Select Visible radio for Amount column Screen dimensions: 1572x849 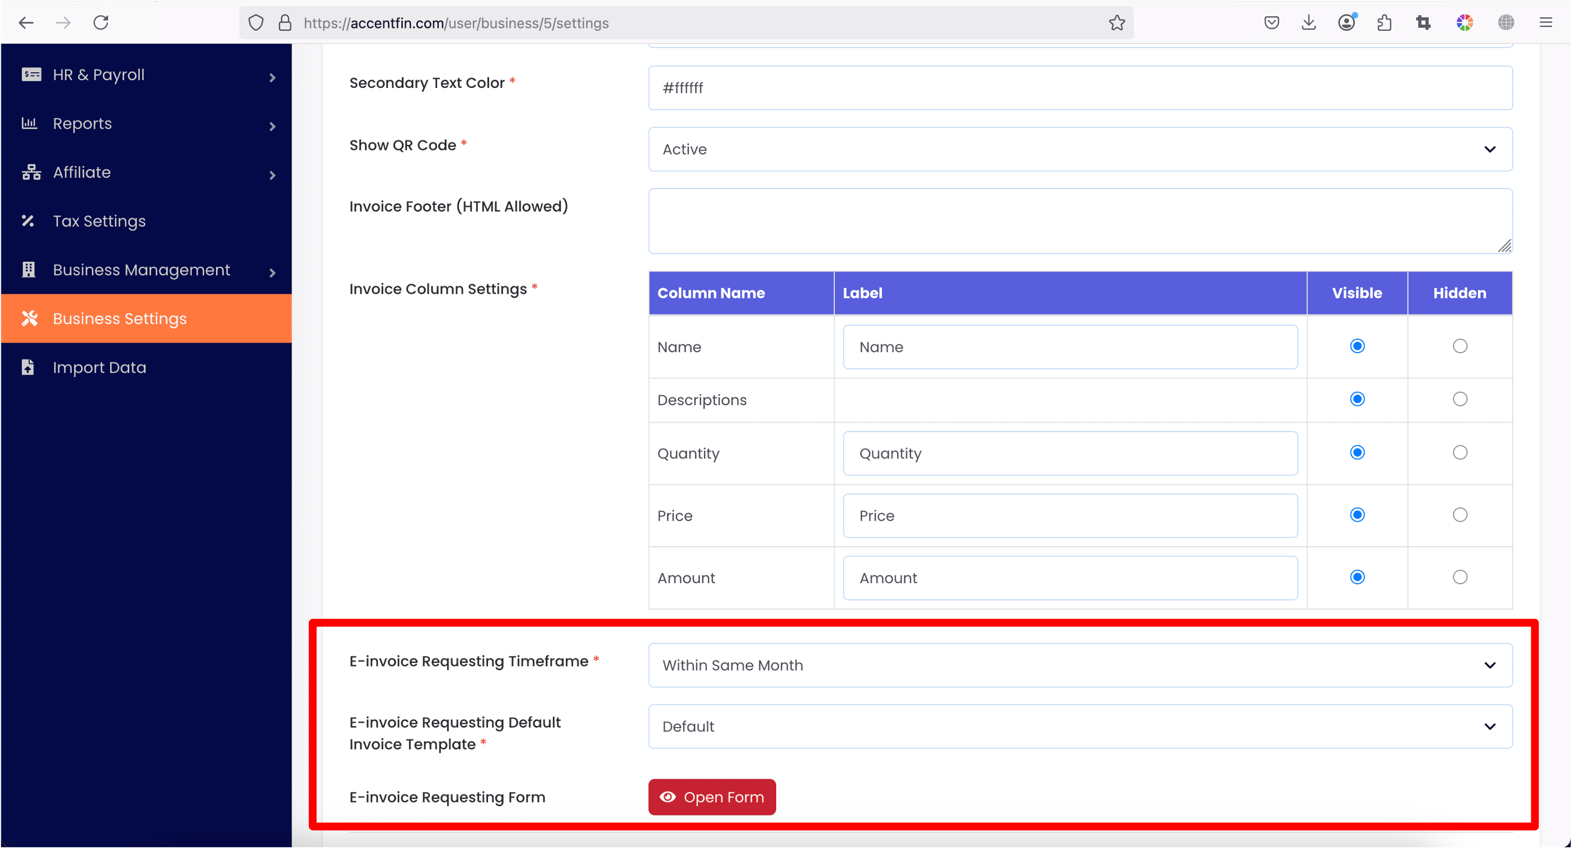tap(1357, 577)
